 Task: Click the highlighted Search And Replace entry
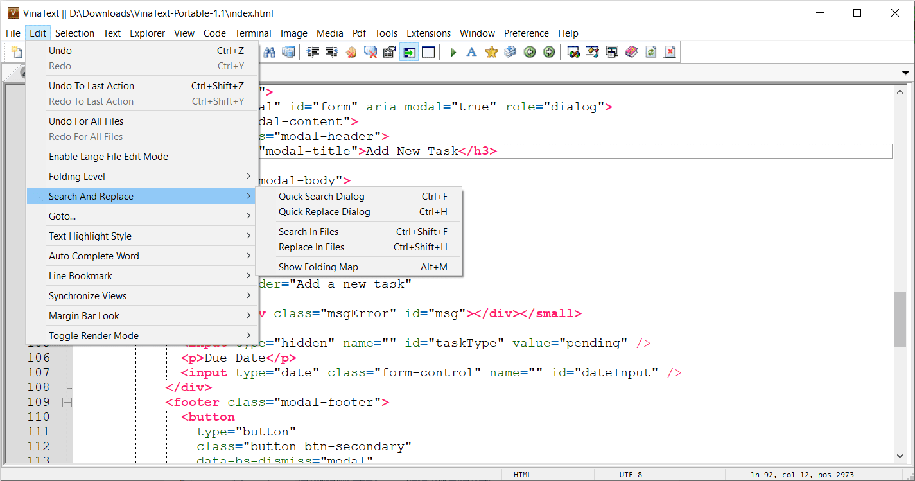pyautogui.click(x=142, y=196)
